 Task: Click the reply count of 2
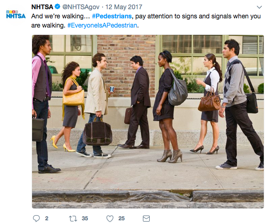[x=47, y=218]
